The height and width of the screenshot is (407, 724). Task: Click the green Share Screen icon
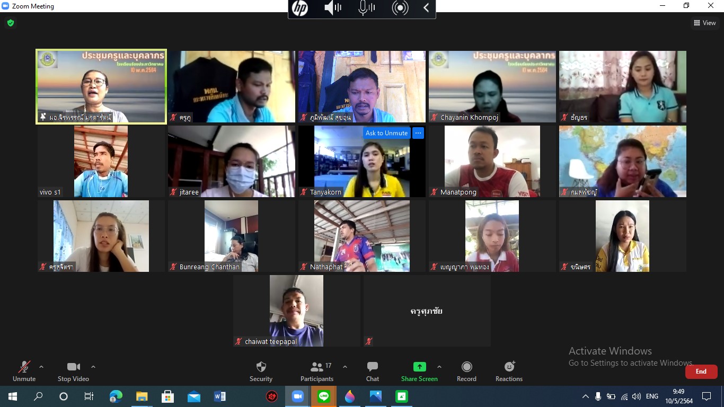[419, 367]
